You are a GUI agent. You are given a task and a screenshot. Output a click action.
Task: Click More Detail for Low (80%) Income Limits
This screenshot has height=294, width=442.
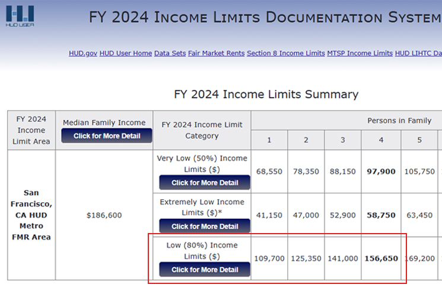click(x=205, y=270)
